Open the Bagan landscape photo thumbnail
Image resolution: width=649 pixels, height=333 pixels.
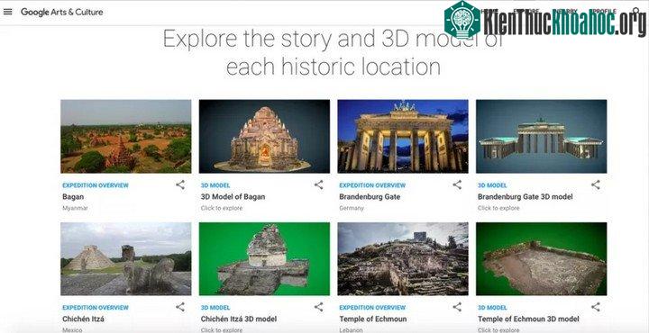coord(126,136)
